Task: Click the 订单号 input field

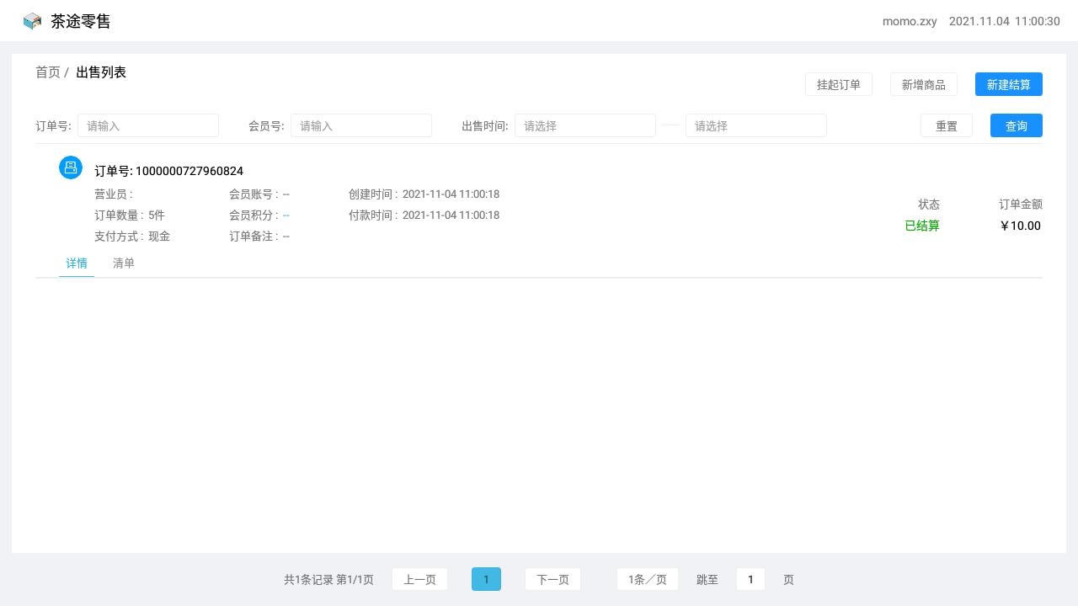Action: [x=148, y=125]
